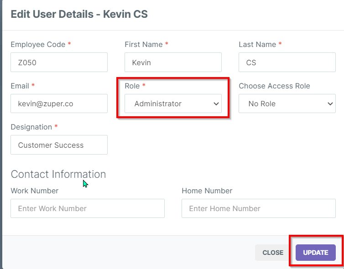This screenshot has width=344, height=269.
Task: Open the Role dropdown showing Administrator
Action: [x=173, y=103]
